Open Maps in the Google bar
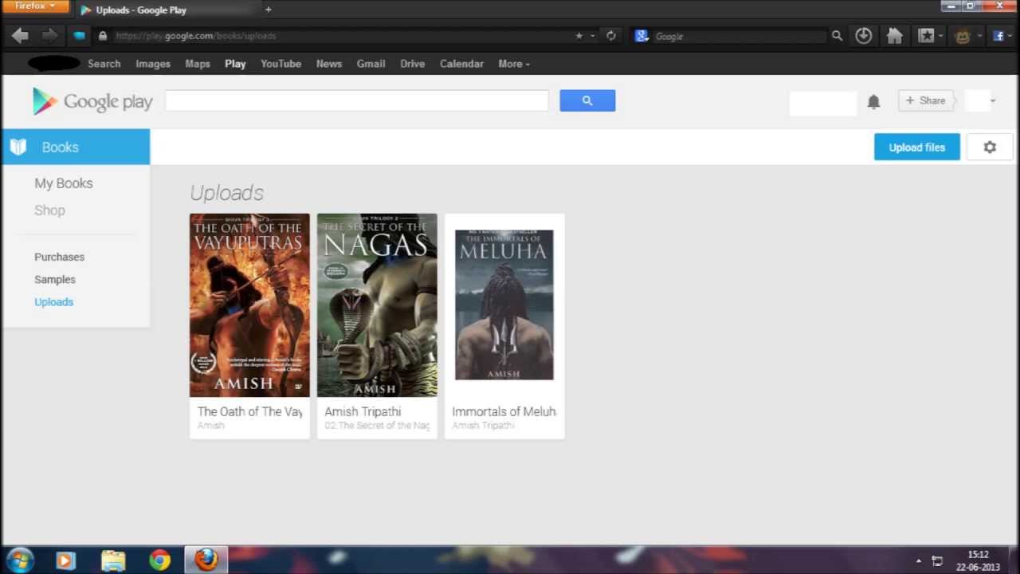The height and width of the screenshot is (574, 1020). click(198, 64)
